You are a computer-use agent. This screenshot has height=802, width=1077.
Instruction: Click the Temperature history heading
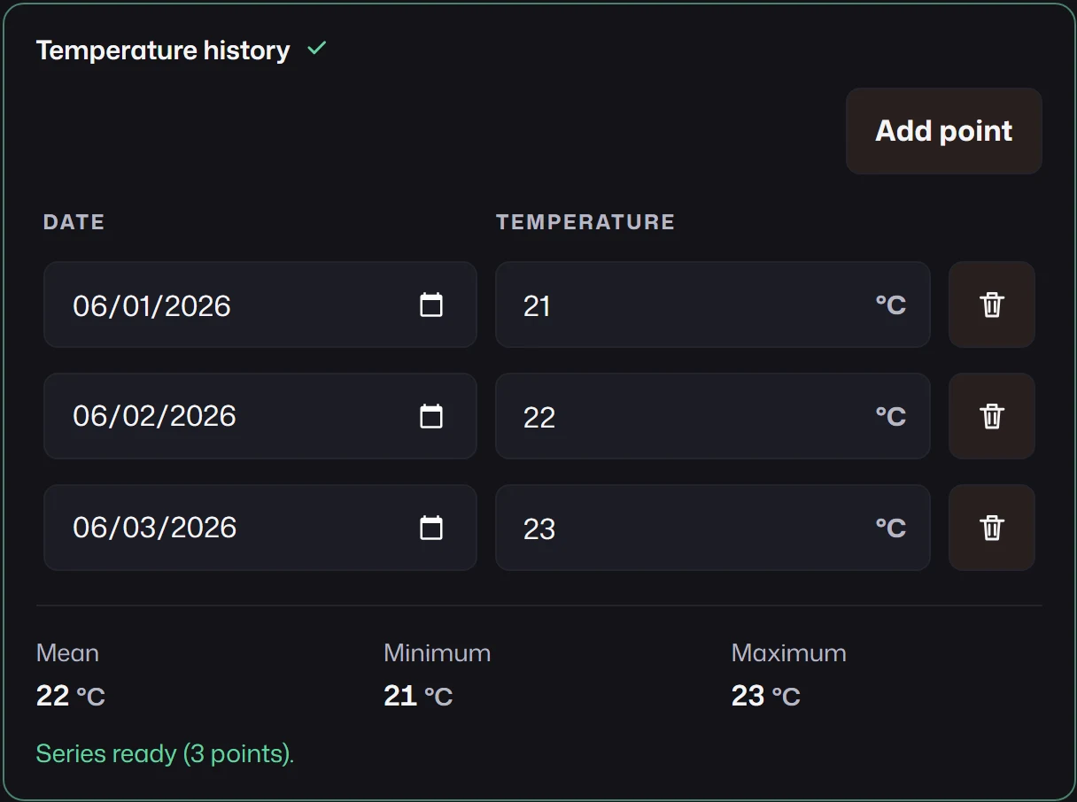point(163,50)
